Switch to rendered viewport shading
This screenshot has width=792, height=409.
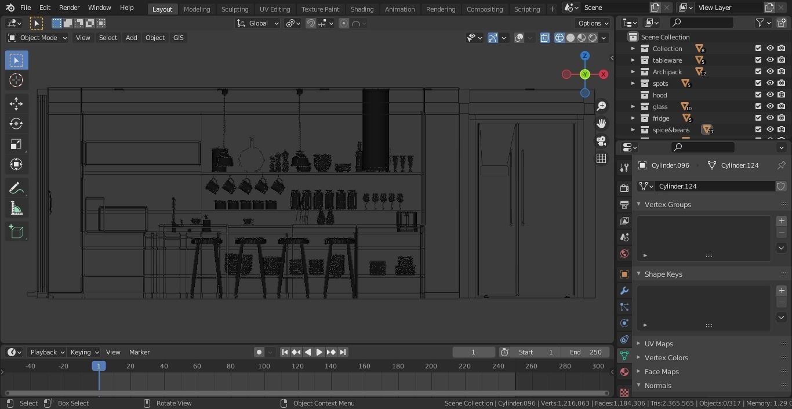click(593, 38)
